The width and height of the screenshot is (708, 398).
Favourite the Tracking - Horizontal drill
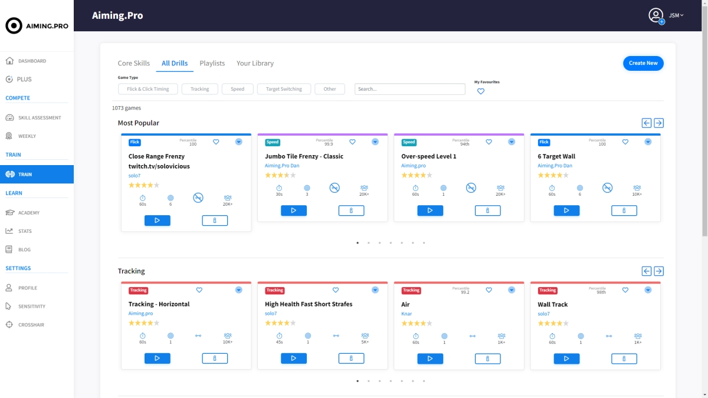point(199,290)
